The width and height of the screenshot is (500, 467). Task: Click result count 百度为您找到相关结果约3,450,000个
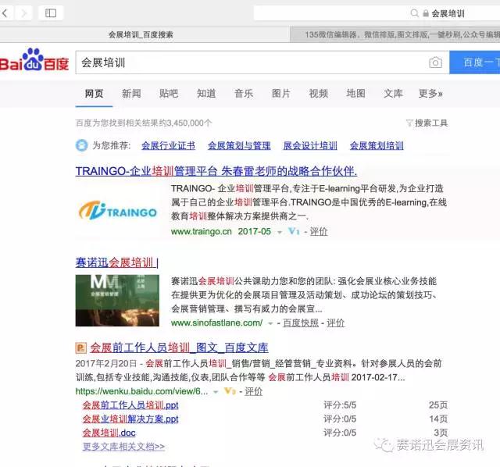tap(144, 123)
